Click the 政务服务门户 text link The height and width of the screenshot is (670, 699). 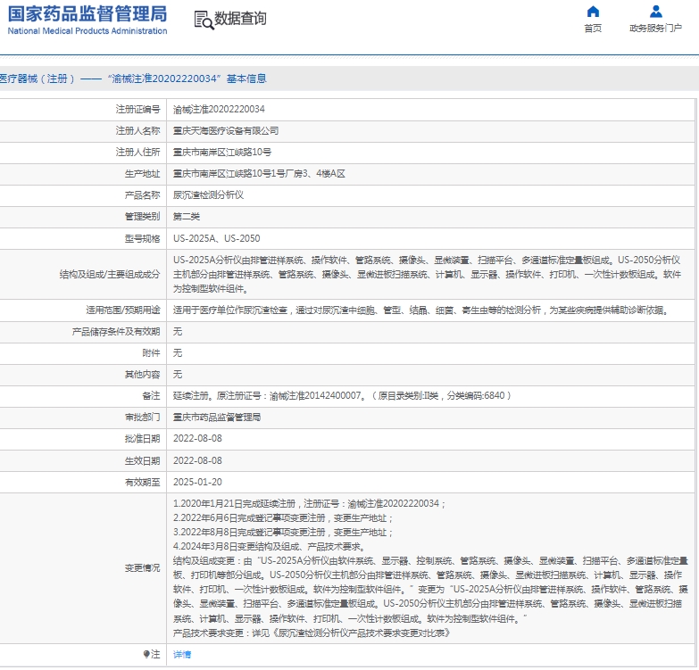tap(655, 29)
